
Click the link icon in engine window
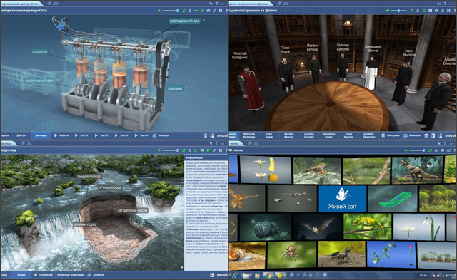[x=214, y=11]
